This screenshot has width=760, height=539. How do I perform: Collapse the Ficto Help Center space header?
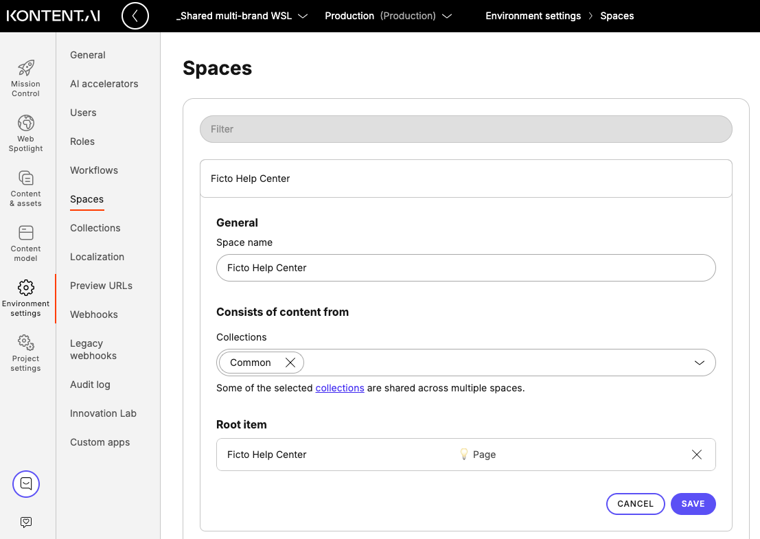[465, 179]
